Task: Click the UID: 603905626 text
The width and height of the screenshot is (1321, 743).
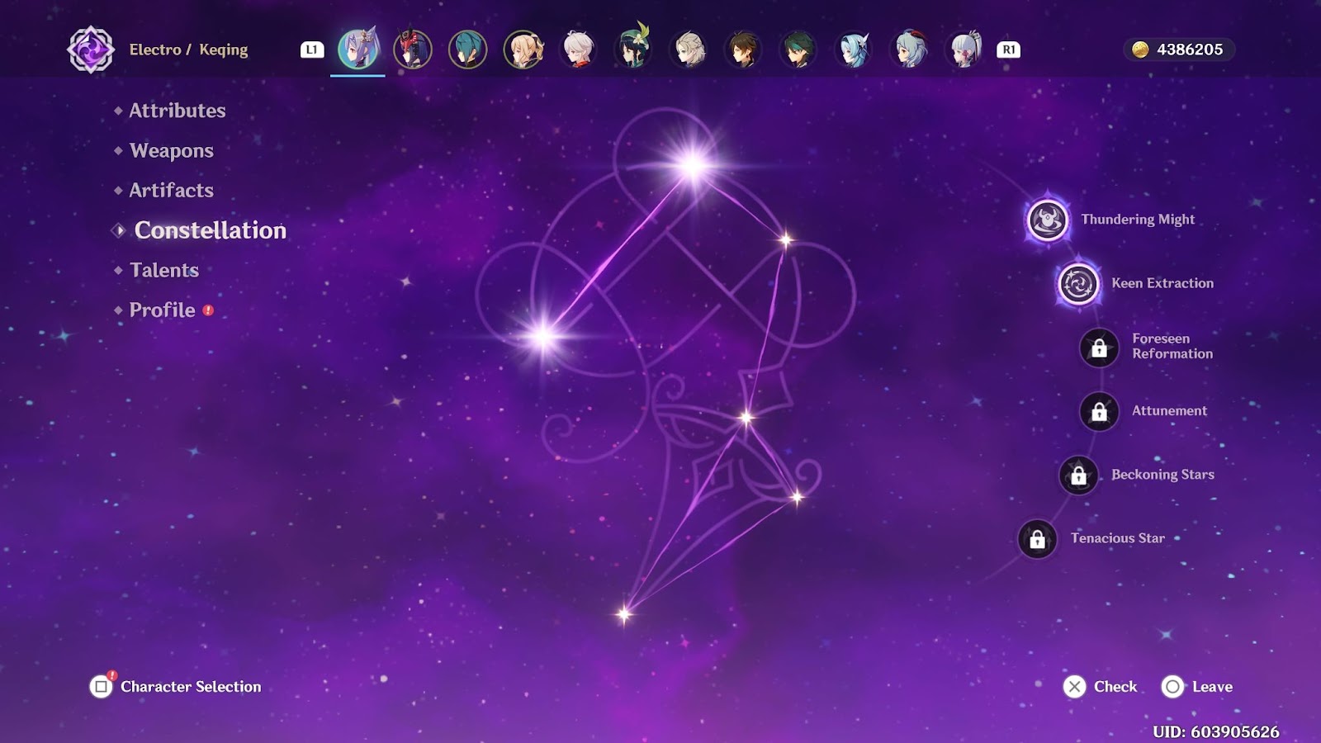Action: [1216, 731]
